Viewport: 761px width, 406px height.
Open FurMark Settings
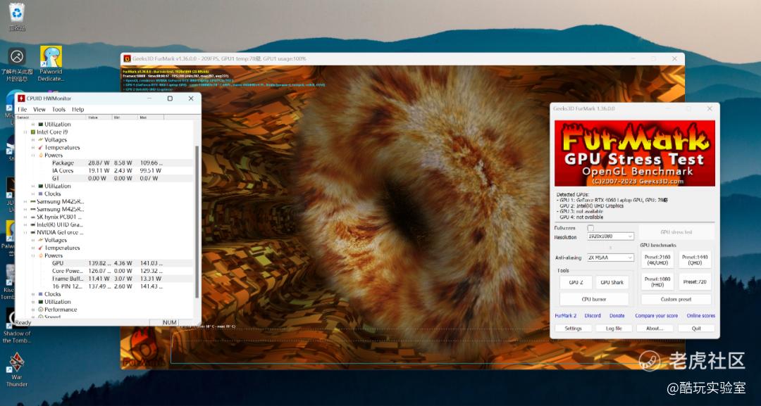(573, 329)
